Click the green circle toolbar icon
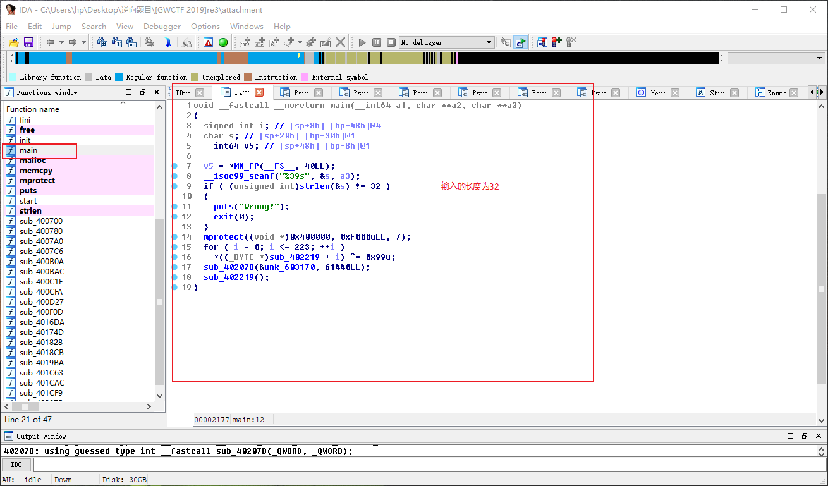This screenshot has height=486, width=828. [223, 42]
